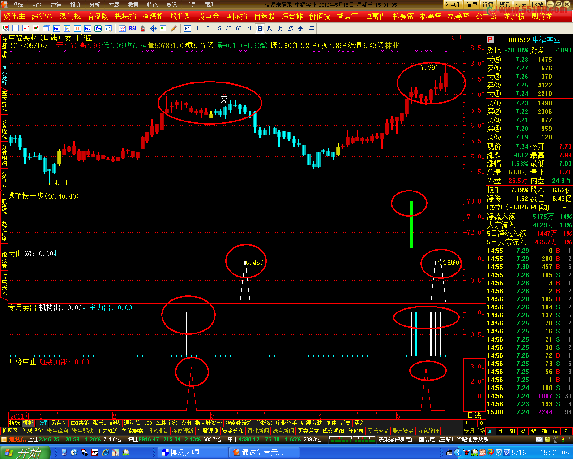Open the 功能 menu
The image size is (573, 459).
tap(37, 4)
